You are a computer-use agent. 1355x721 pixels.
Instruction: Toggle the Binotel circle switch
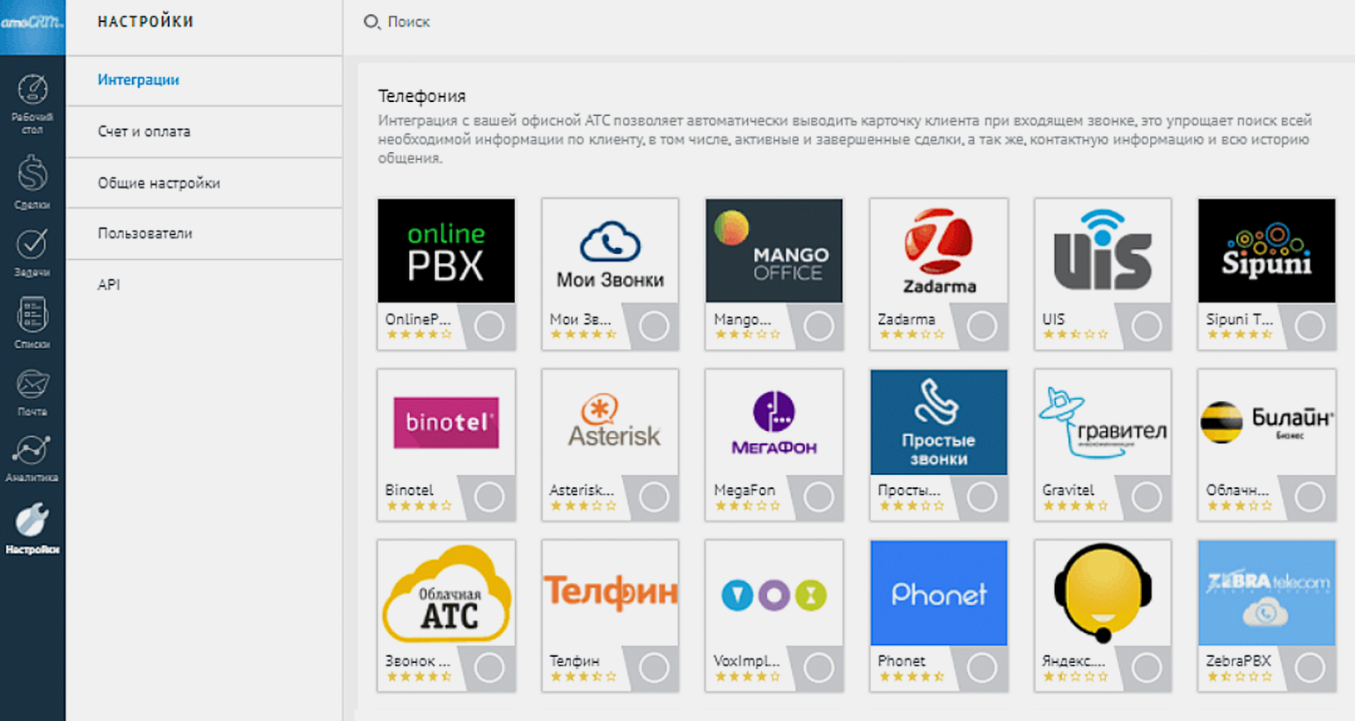click(x=489, y=497)
